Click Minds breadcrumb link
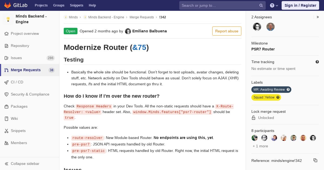Screen dimensions: 324x170 [73, 17]
